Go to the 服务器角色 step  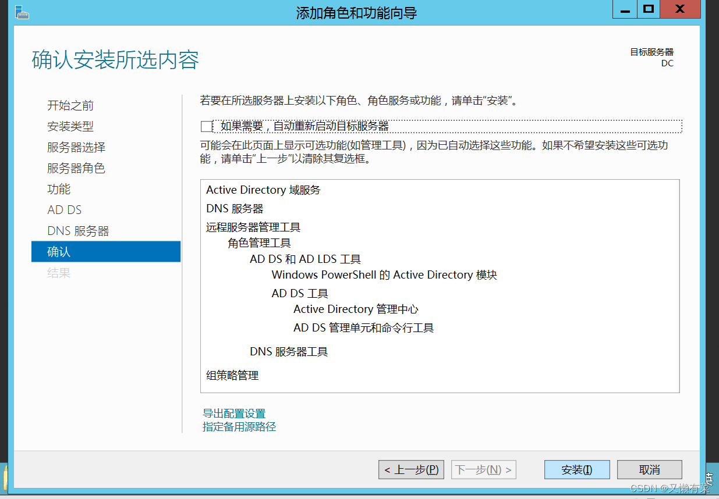click(x=76, y=168)
